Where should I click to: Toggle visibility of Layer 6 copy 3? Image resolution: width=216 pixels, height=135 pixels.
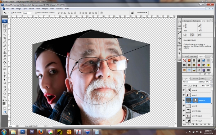[x=184, y=121]
